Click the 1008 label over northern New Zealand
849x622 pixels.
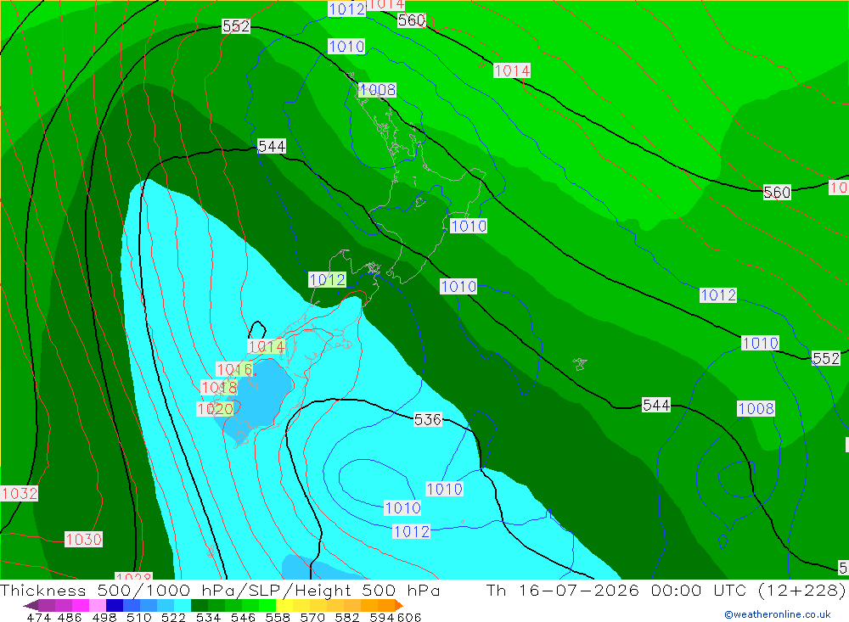coord(378,90)
